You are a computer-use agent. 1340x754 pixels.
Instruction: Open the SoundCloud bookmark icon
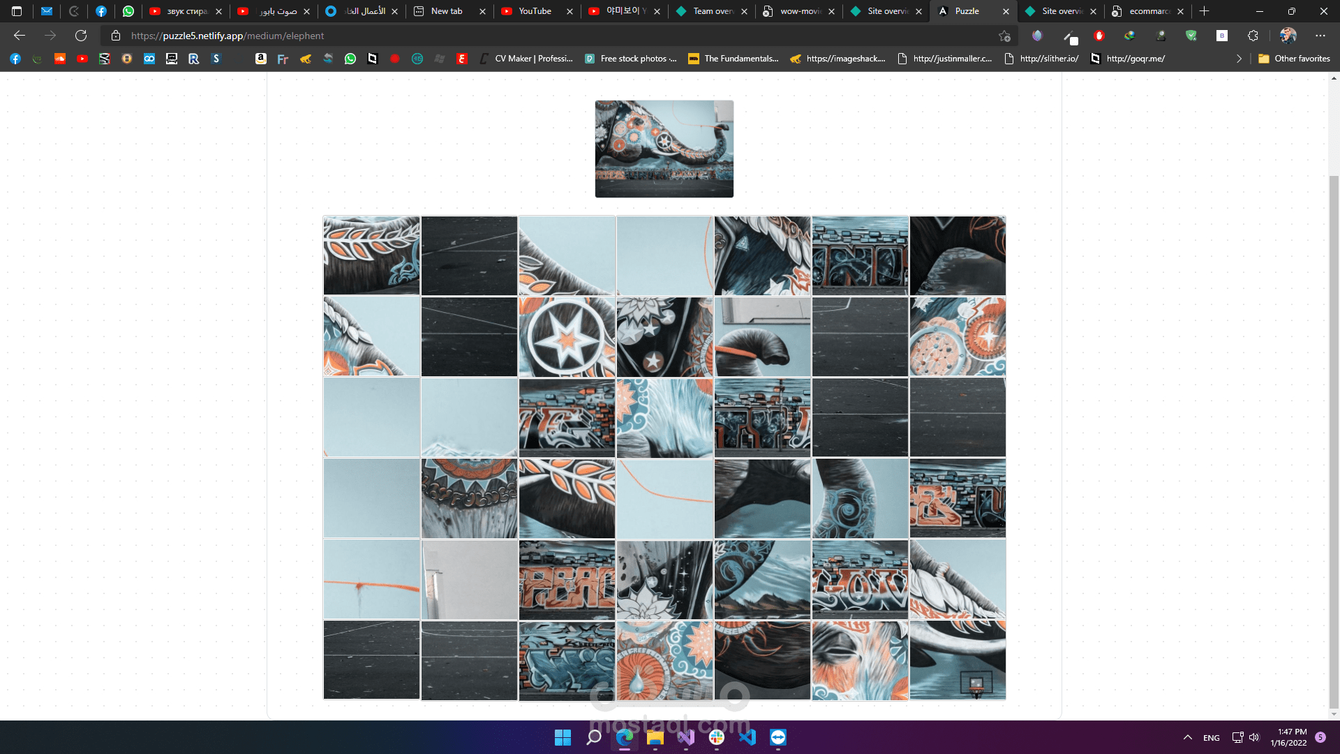(60, 59)
